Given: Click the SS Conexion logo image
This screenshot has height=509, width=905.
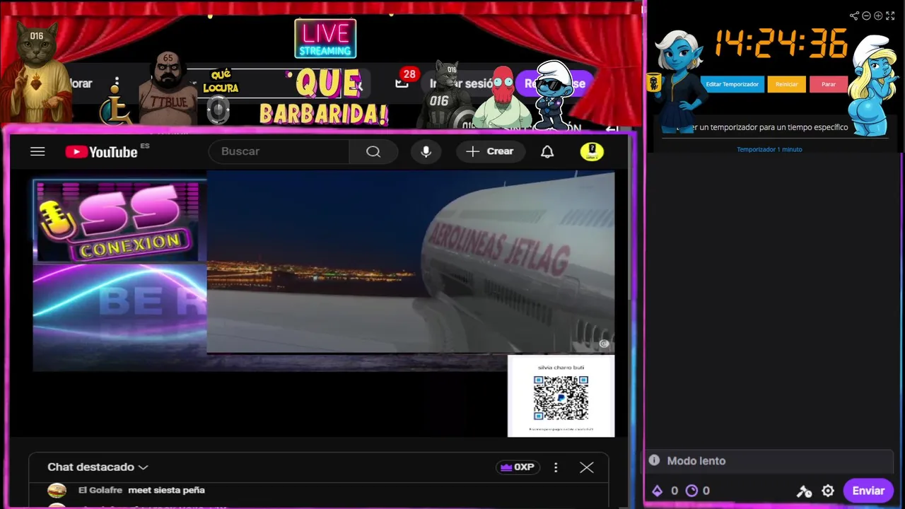Looking at the screenshot, I should [x=119, y=221].
